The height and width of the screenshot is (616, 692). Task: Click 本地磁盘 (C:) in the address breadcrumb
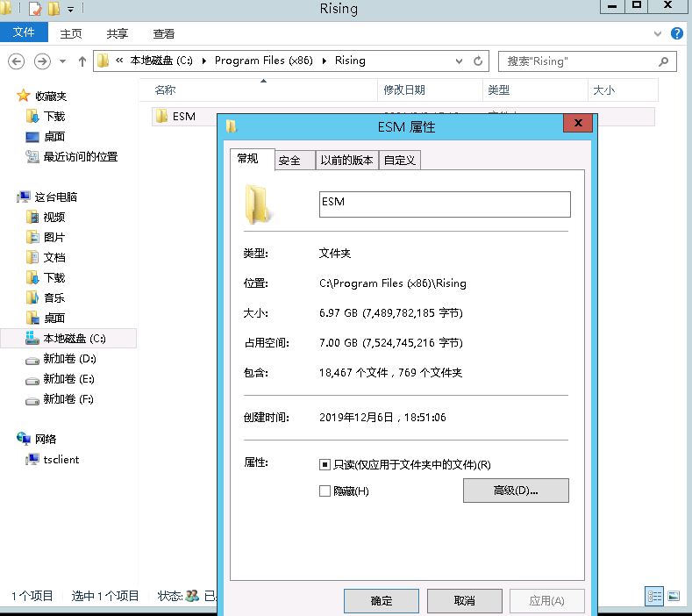[161, 61]
